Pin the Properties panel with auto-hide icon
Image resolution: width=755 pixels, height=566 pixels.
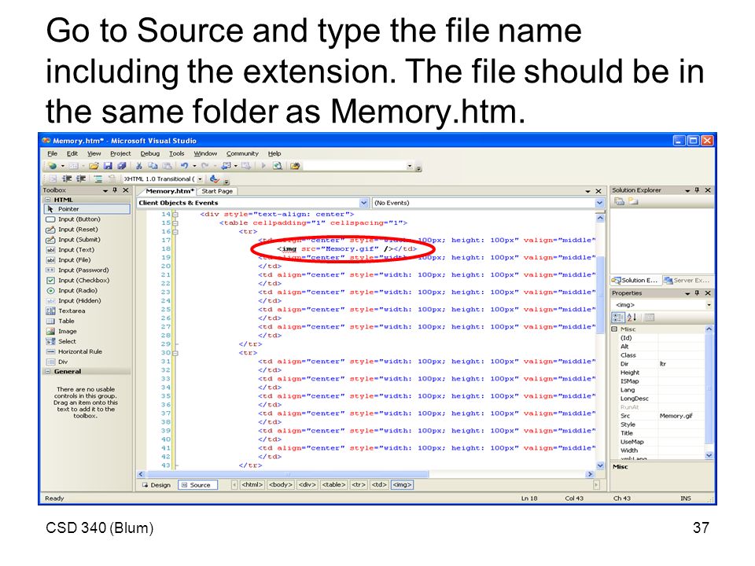point(697,293)
